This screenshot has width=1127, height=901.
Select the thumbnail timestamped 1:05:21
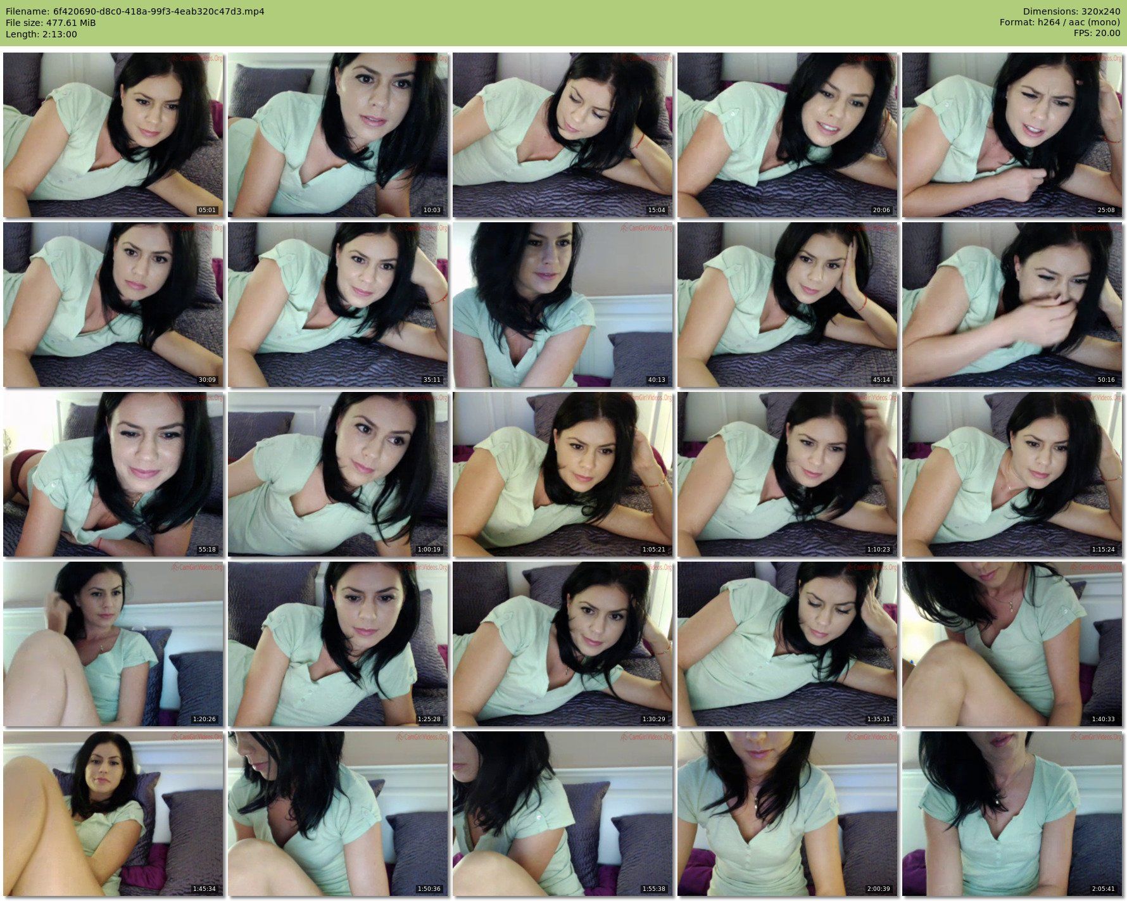[562, 474]
